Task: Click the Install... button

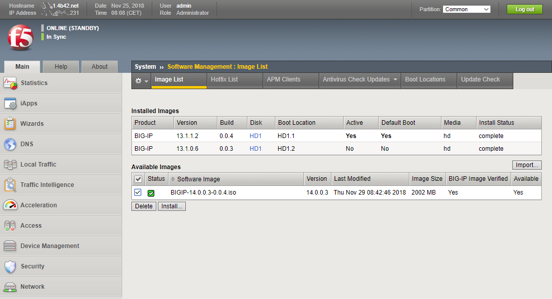Action: click(x=172, y=206)
